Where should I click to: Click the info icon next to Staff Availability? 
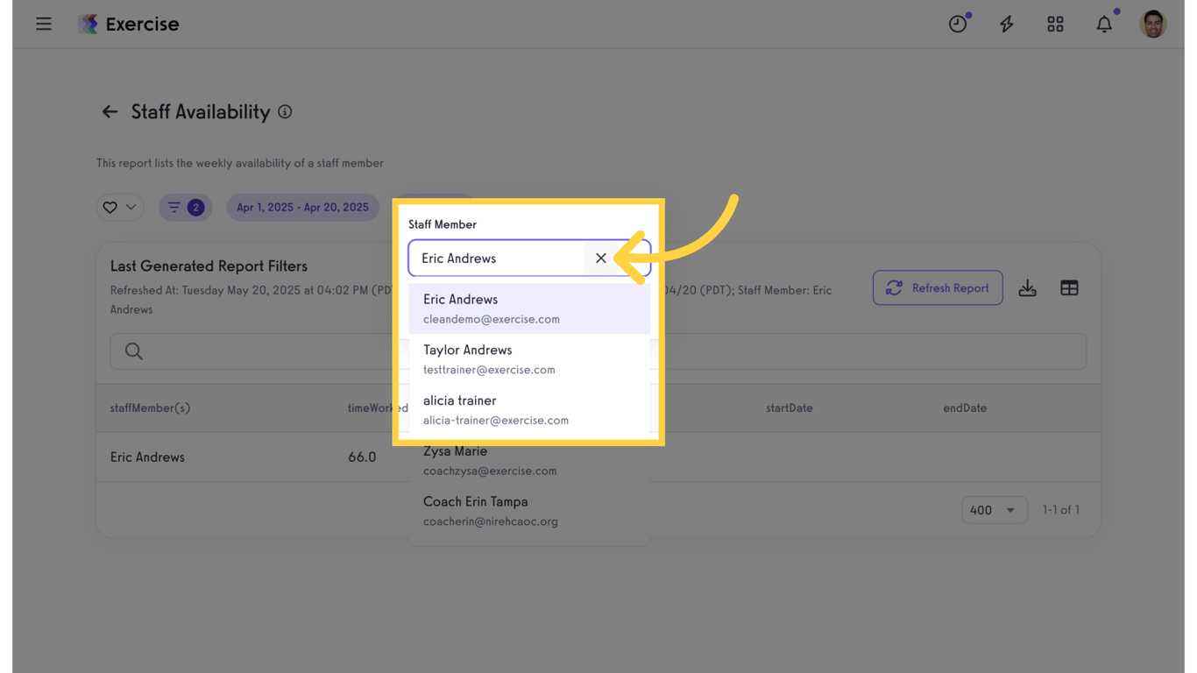(285, 112)
